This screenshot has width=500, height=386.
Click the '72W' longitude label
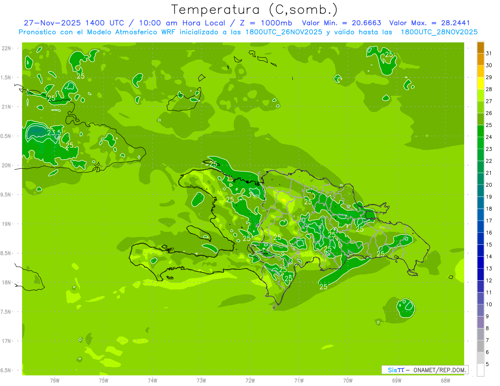click(x=250, y=380)
